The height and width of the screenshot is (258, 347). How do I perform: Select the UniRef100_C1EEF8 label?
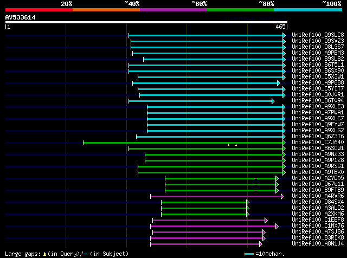pos(318,220)
